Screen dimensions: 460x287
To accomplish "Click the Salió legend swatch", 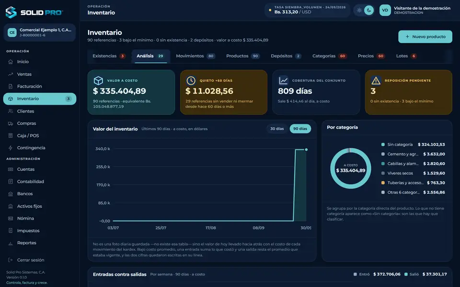I will pos(406,275).
